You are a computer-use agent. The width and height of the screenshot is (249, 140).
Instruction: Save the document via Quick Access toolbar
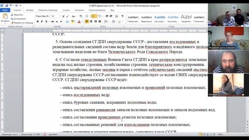tap(6, 5)
